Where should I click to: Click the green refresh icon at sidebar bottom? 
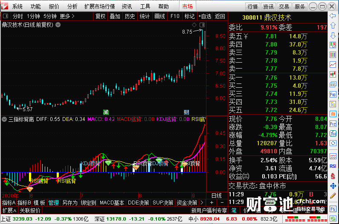333,218
